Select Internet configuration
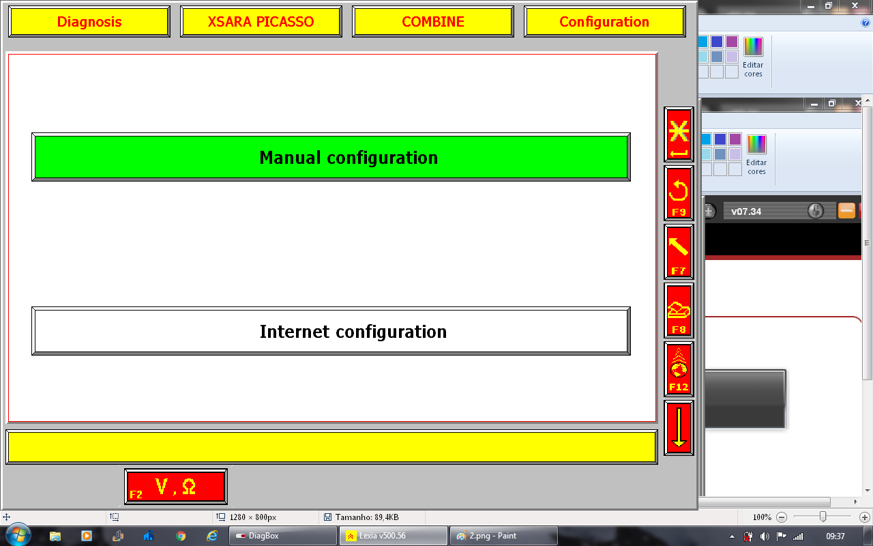This screenshot has width=873, height=546. [x=331, y=332]
